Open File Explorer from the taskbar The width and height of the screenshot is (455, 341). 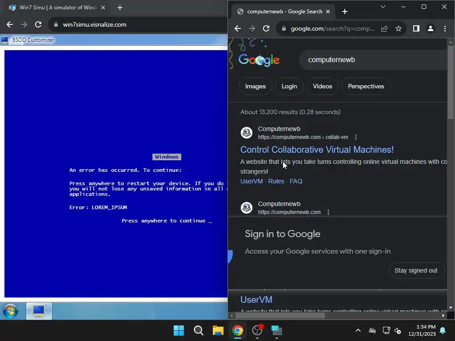[218, 330]
